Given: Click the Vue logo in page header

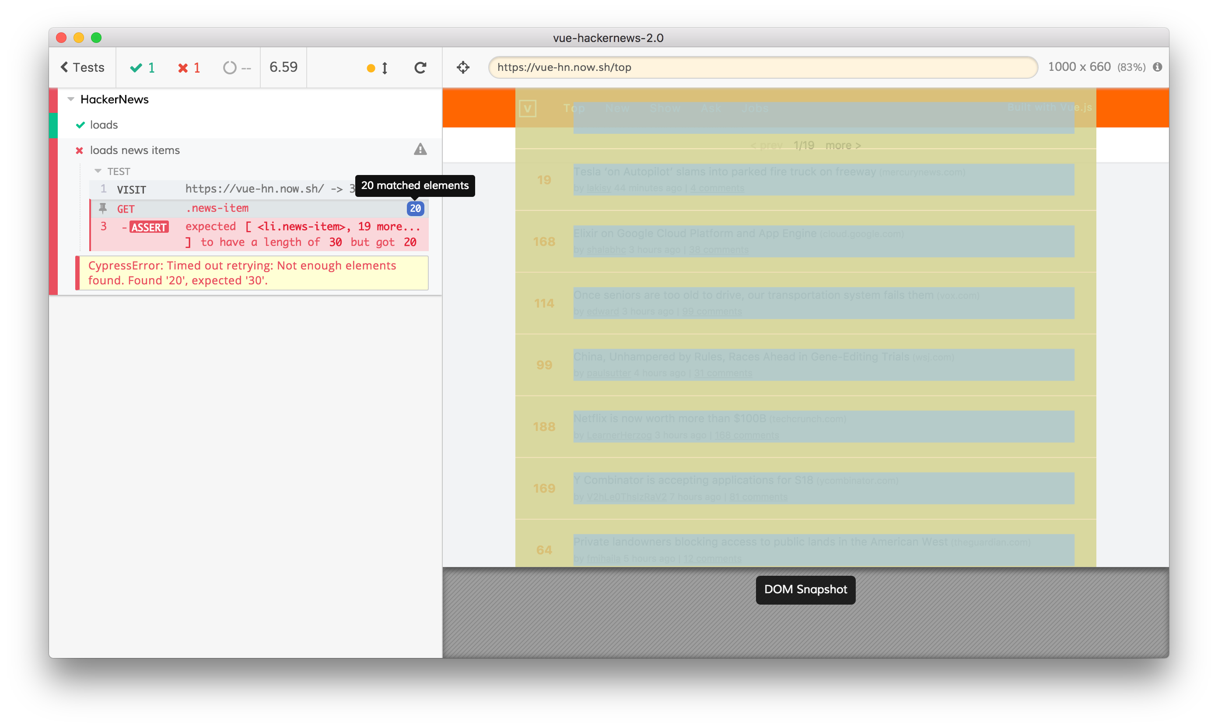Looking at the screenshot, I should coord(527,108).
